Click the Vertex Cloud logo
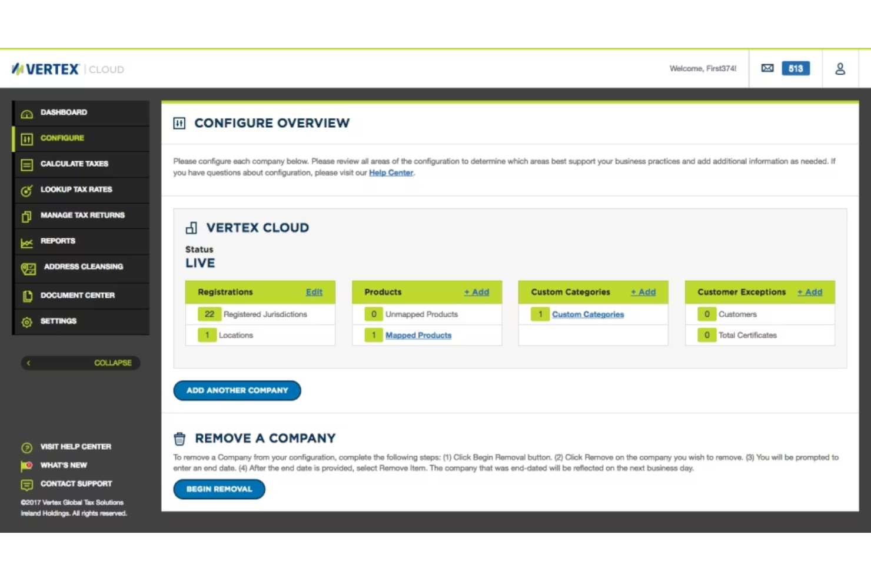 tap(68, 69)
